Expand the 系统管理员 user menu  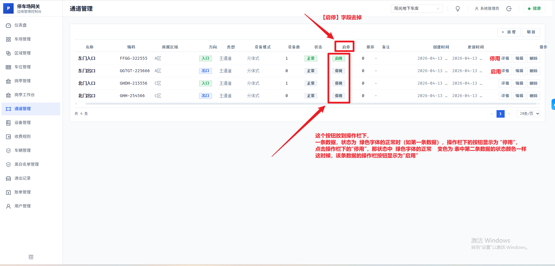487,9
